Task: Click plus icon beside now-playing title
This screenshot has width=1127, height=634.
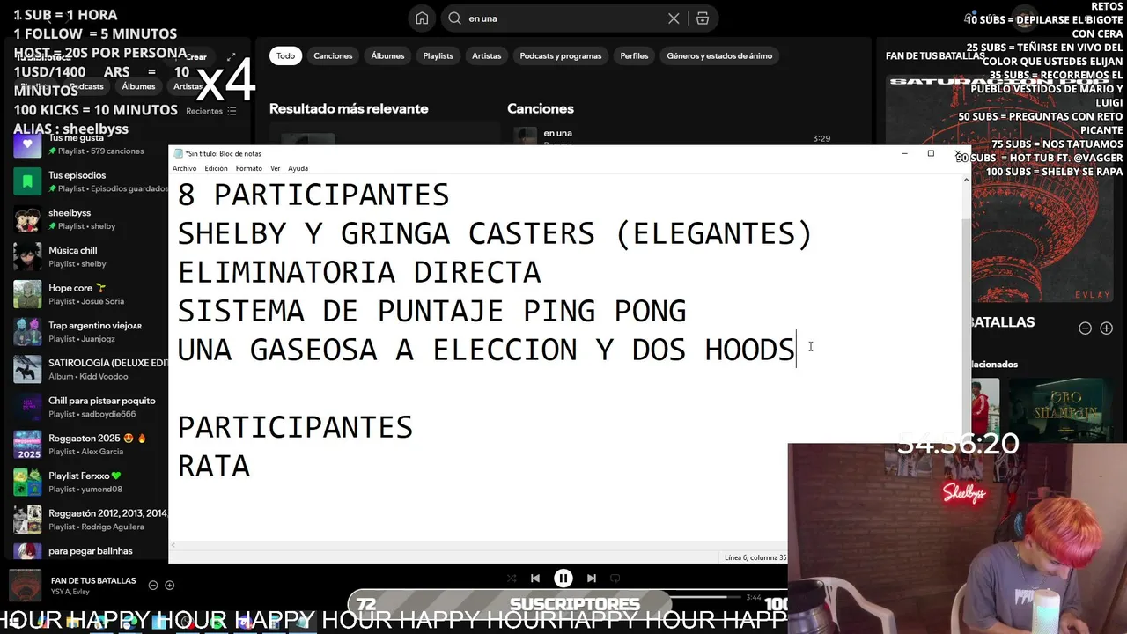Action: (170, 586)
